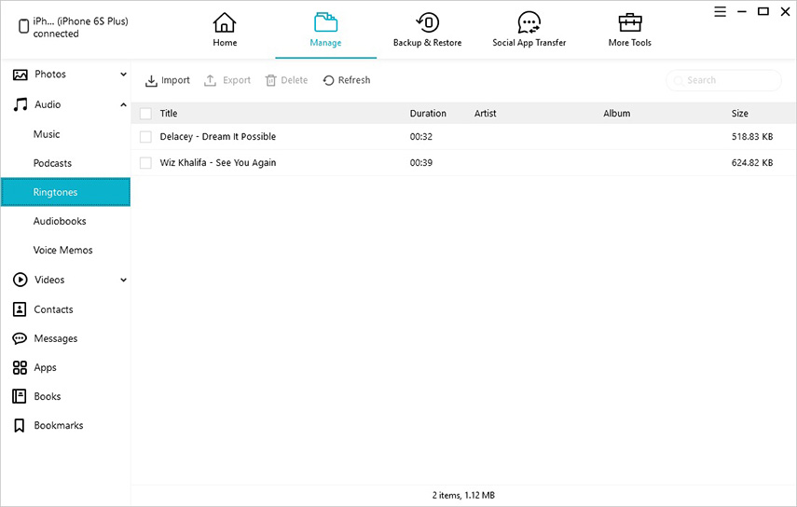Image resolution: width=797 pixels, height=507 pixels.
Task: Click the connected iPhone device icon
Action: point(23,26)
